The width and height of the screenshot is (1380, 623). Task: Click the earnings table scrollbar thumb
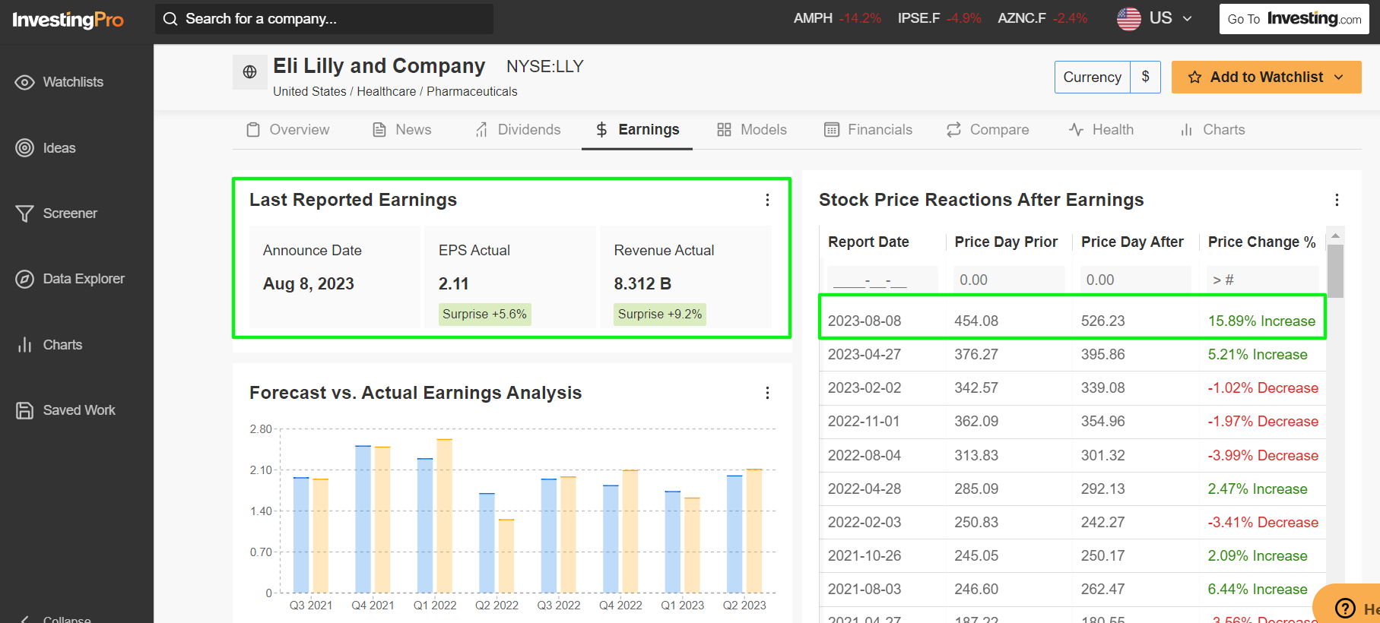pyautogui.click(x=1335, y=270)
